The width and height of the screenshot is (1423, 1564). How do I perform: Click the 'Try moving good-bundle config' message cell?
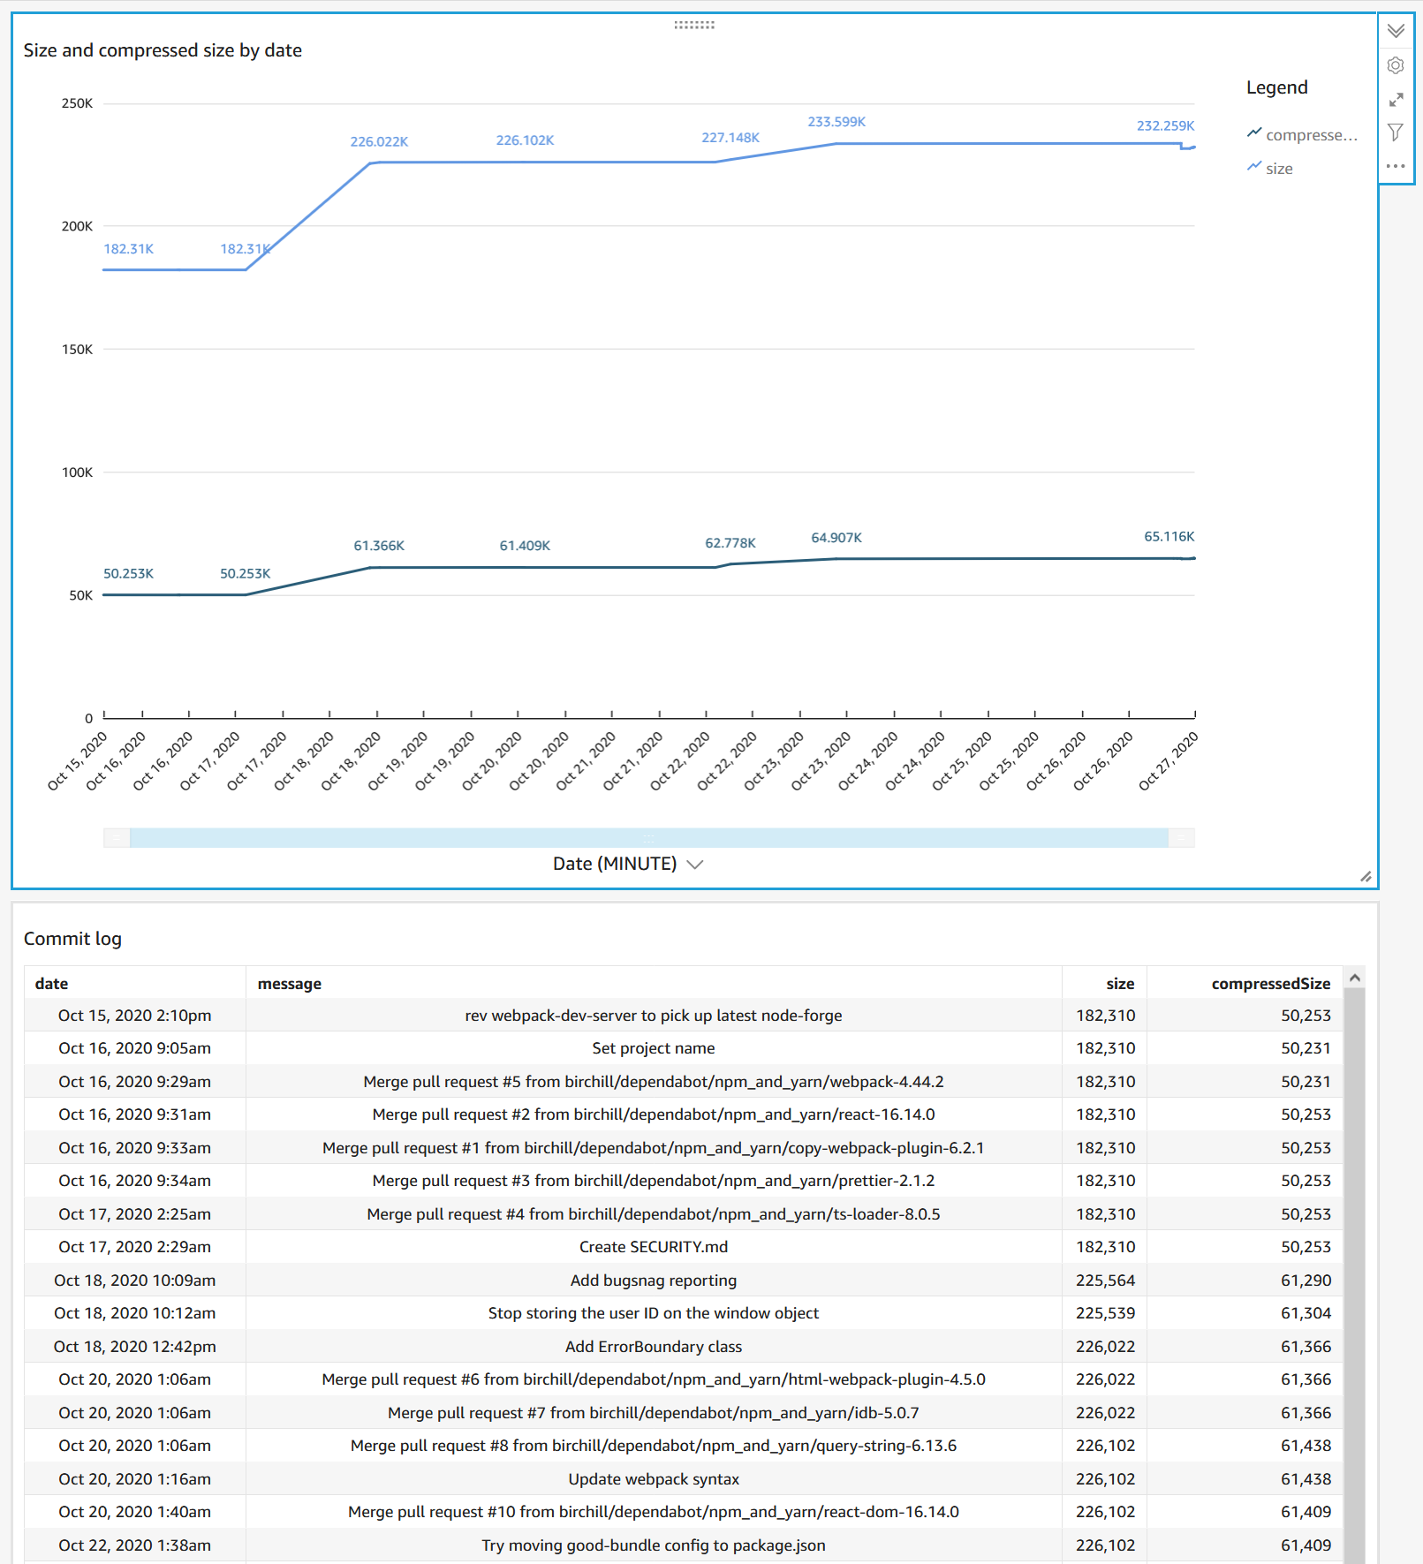click(654, 1545)
